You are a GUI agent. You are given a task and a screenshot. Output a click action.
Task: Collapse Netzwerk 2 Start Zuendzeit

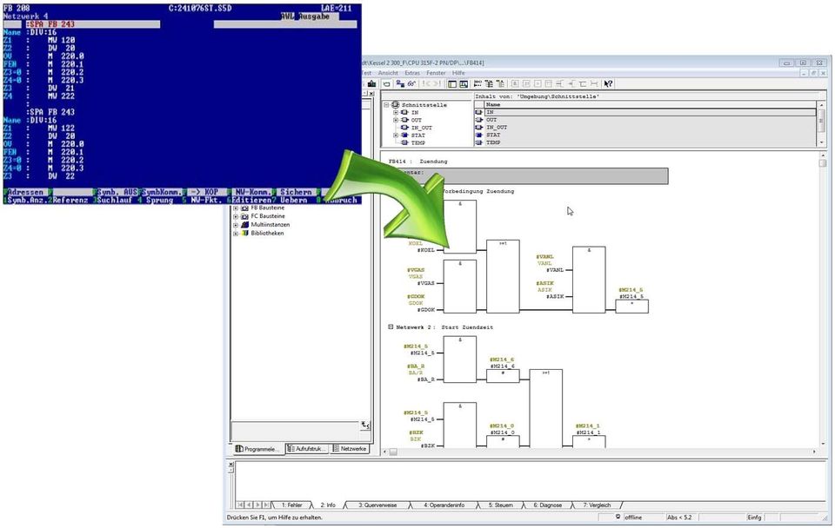point(391,327)
